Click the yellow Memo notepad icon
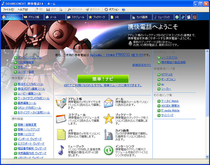The image size is (210, 165). (x=61, y=134)
